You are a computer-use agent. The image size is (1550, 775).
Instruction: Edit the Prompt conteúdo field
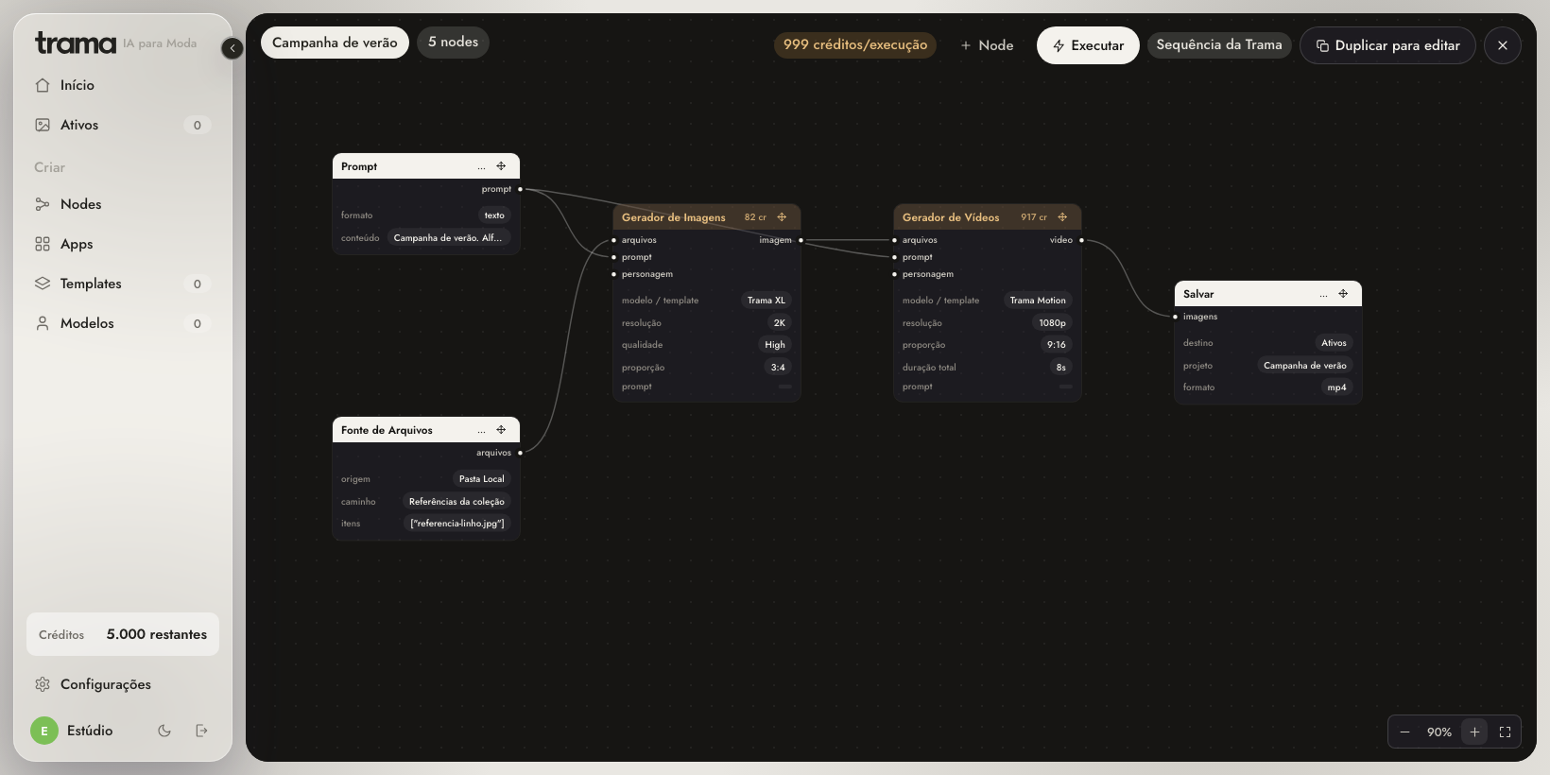tap(448, 238)
